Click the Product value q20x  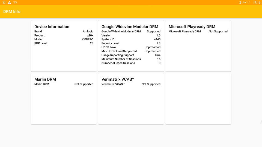[x=90, y=35]
